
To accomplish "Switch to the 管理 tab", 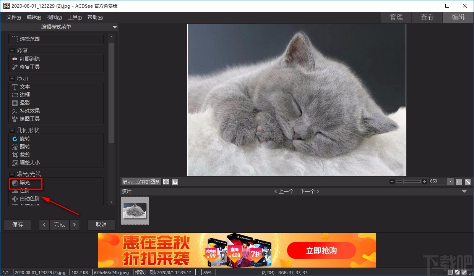I will click(x=396, y=17).
